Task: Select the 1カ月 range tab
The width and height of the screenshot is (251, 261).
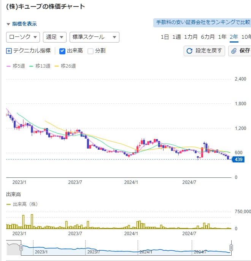Action: pos(191,37)
